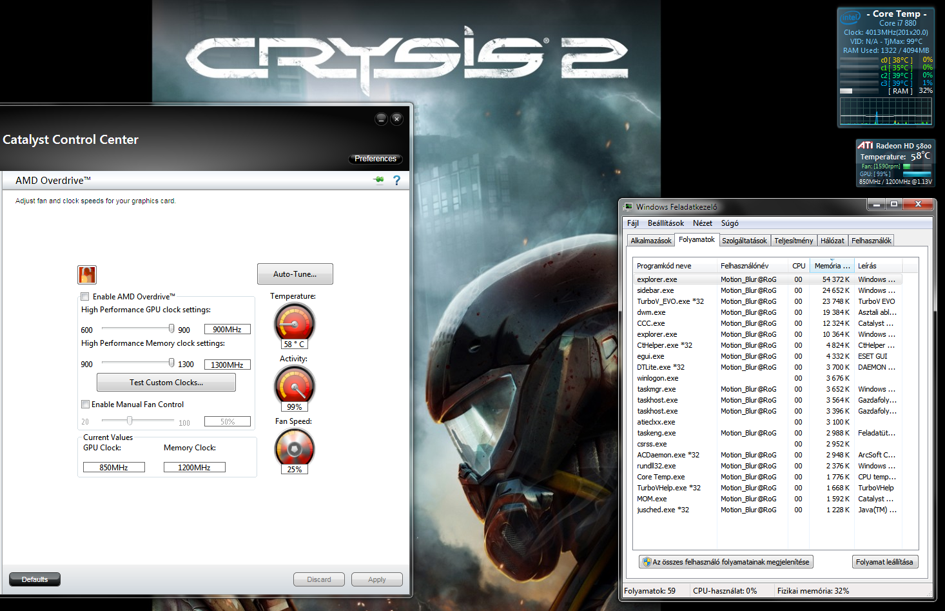Select the CCC.exe process row
This screenshot has width=945, height=611.
click(x=768, y=323)
